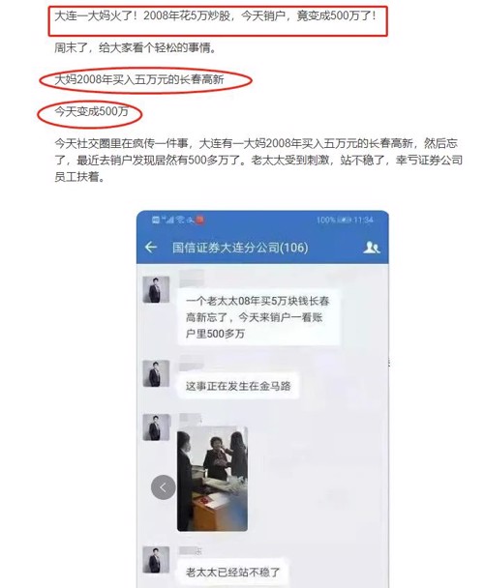Click the gray previous-image circle button
Screen dimensions: 484x588
tap(164, 487)
